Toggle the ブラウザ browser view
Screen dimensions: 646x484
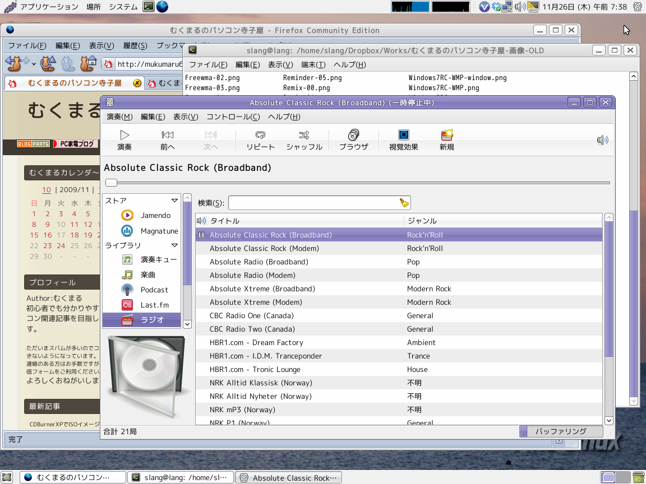tap(353, 141)
